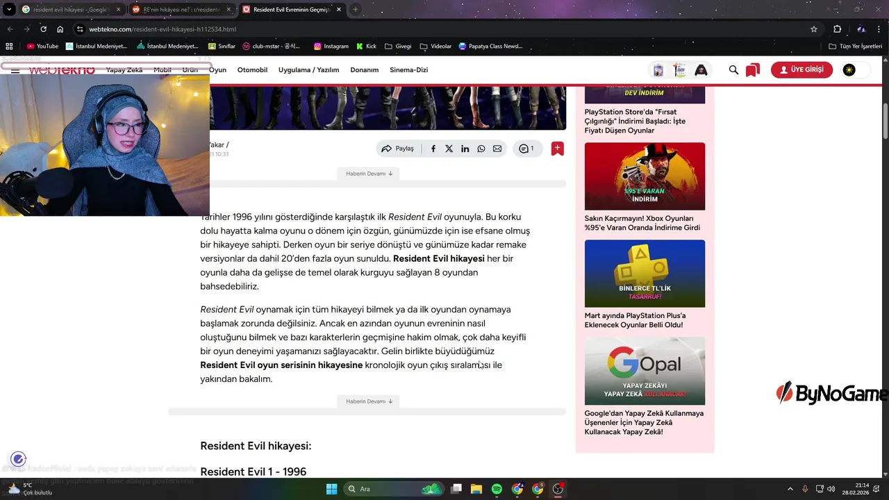Open the Sinema-Dizi category
The width and height of the screenshot is (889, 500).
(x=408, y=70)
